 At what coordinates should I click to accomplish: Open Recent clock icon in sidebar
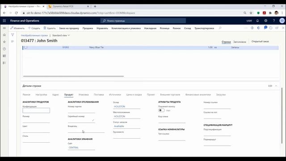pos(4,49)
